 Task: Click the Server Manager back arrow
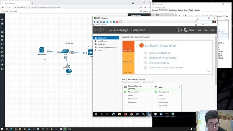point(96,30)
